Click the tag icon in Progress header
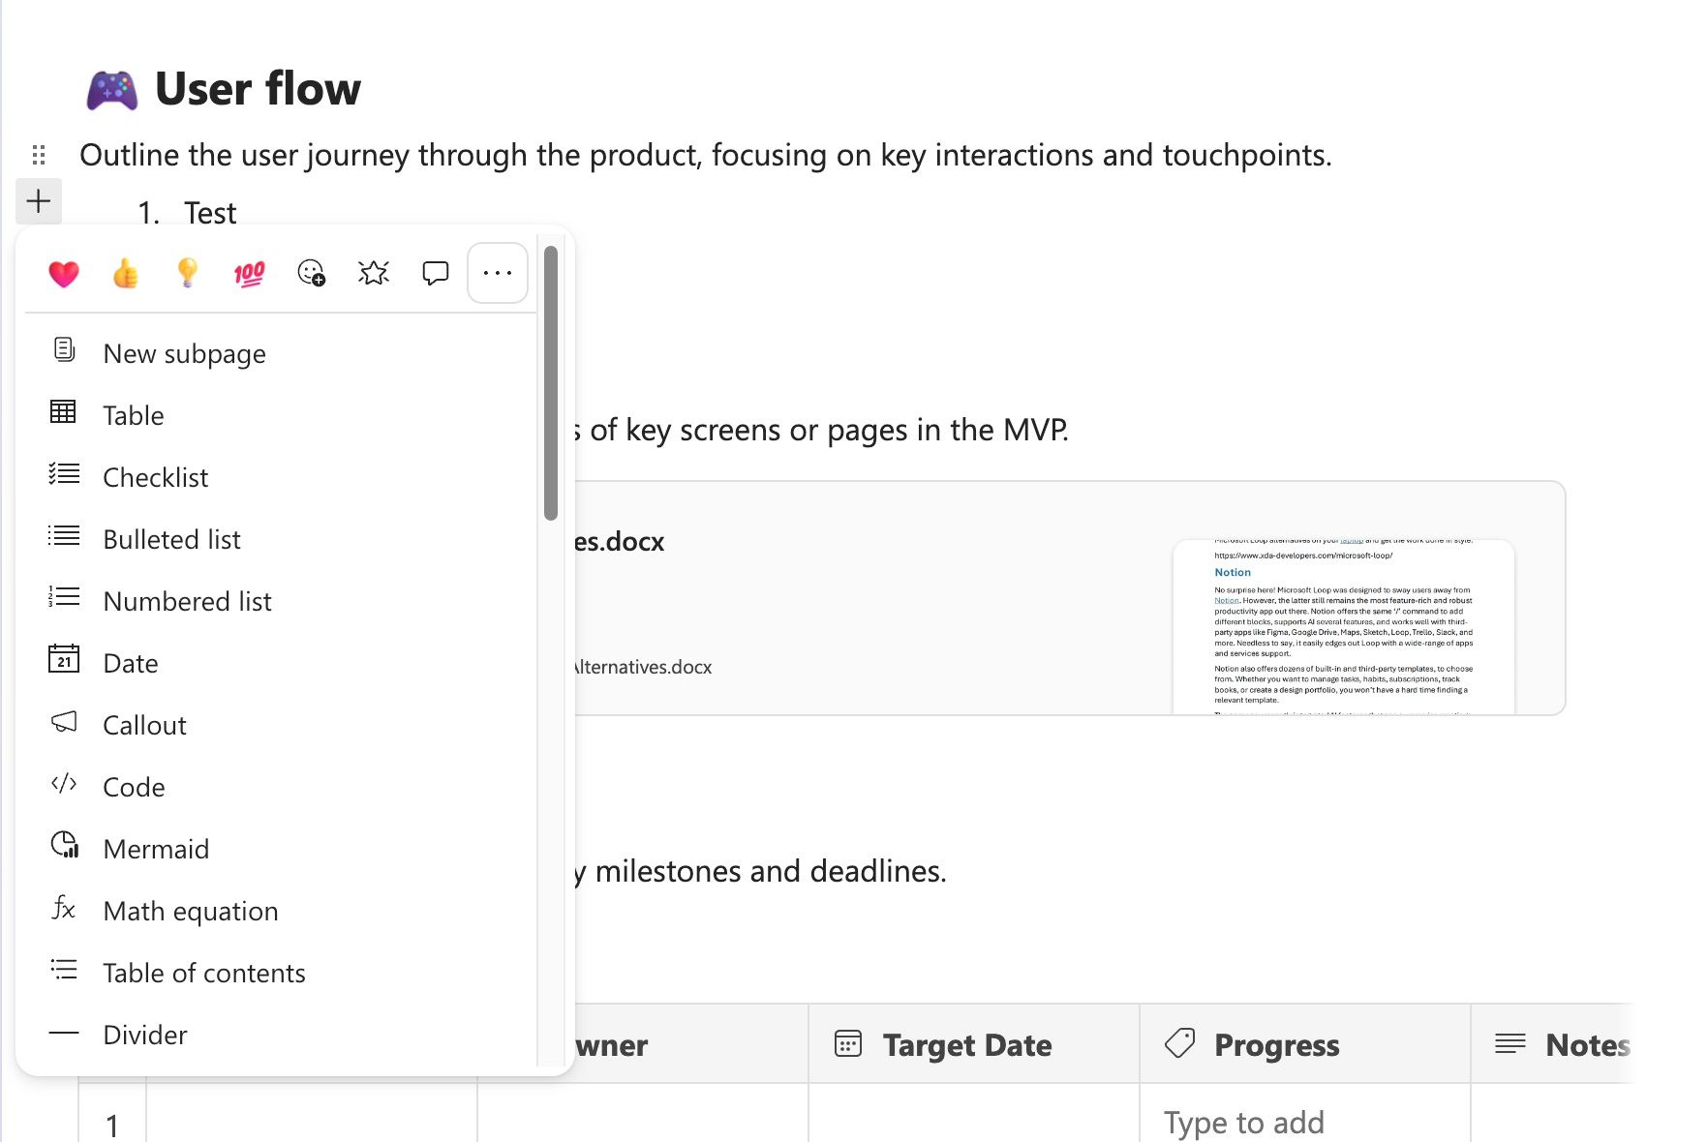 1179,1043
